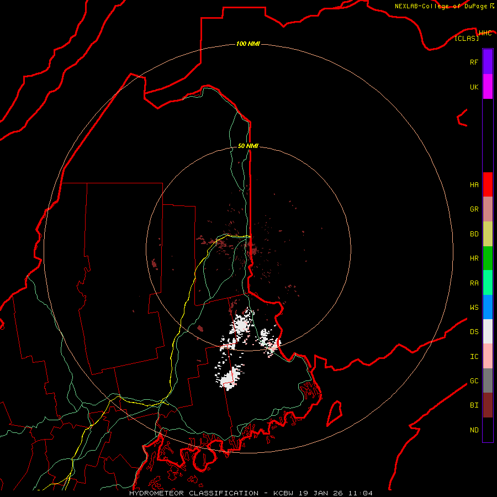Click the DS legend label
This screenshot has height=497, width=497.
tap(474, 332)
